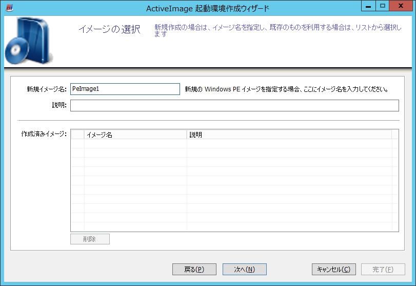Click the 作成済みイメージ label
The height and width of the screenshot is (286, 416).
pyautogui.click(x=44, y=134)
